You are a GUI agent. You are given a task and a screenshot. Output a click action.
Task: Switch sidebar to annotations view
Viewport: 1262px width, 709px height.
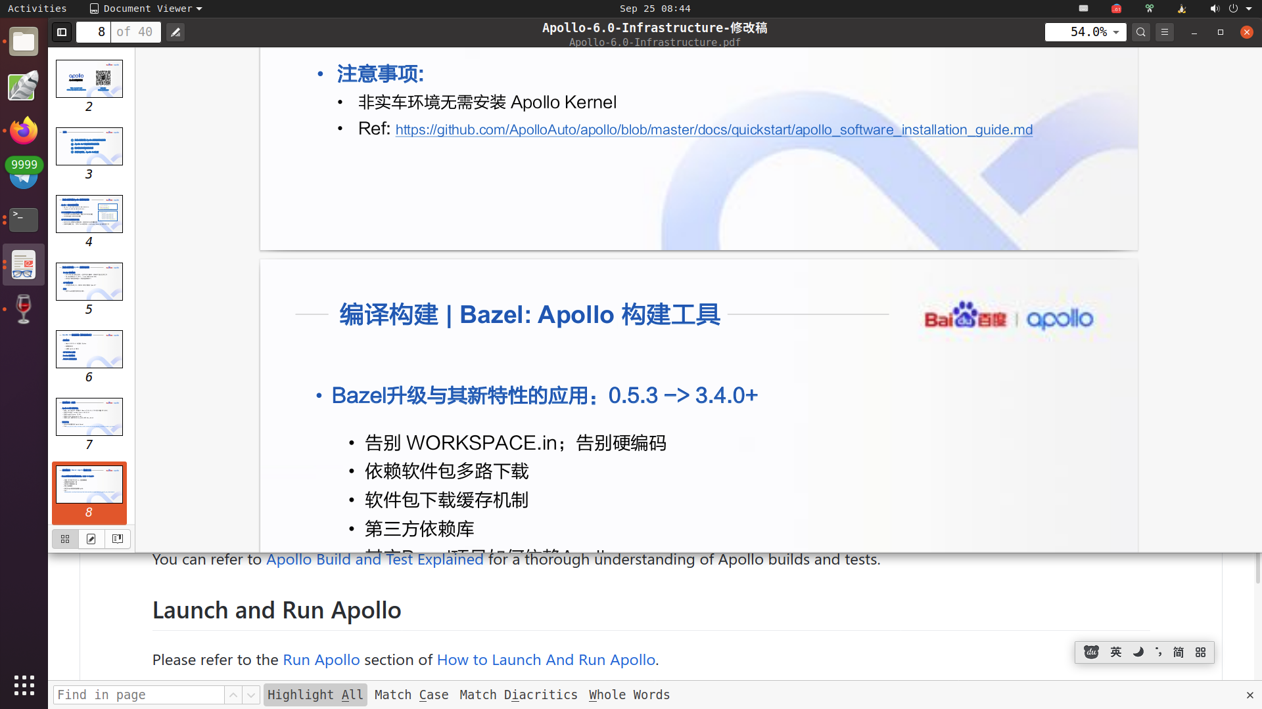coord(91,538)
